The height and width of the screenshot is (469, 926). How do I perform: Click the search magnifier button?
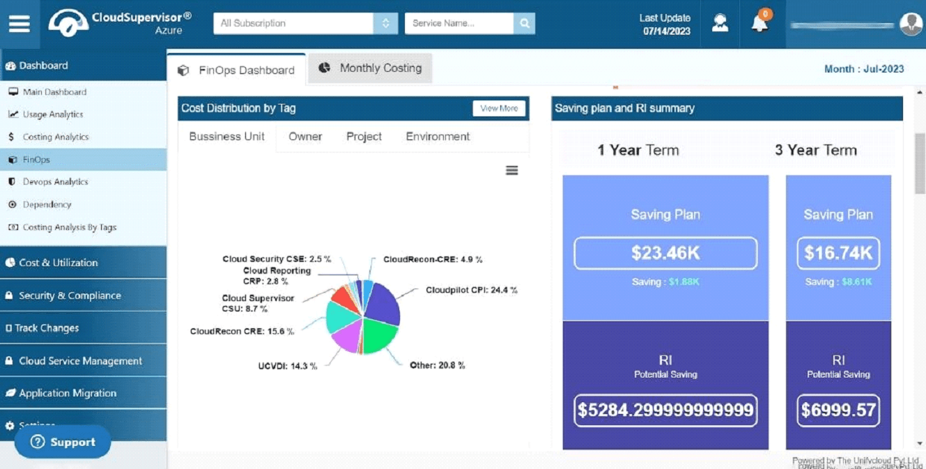coord(525,23)
